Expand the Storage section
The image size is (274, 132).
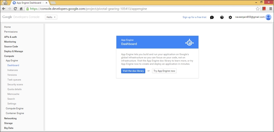click(x=8, y=123)
